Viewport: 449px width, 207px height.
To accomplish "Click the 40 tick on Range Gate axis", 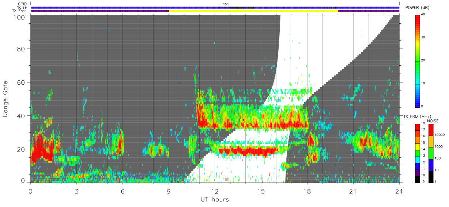I will [21, 116].
